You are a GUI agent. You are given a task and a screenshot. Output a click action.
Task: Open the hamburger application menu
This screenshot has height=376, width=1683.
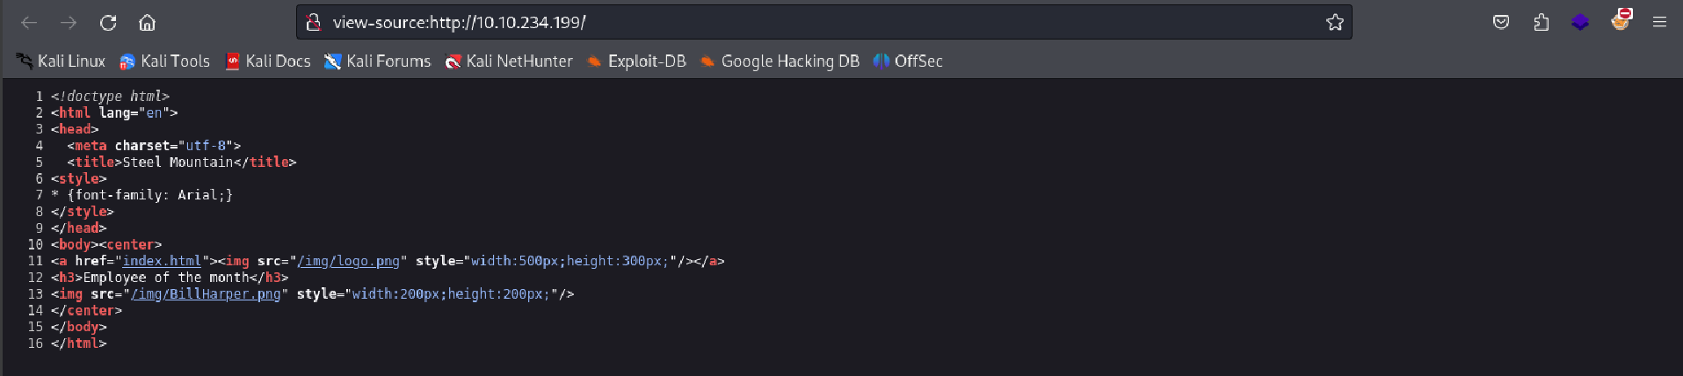tap(1659, 23)
